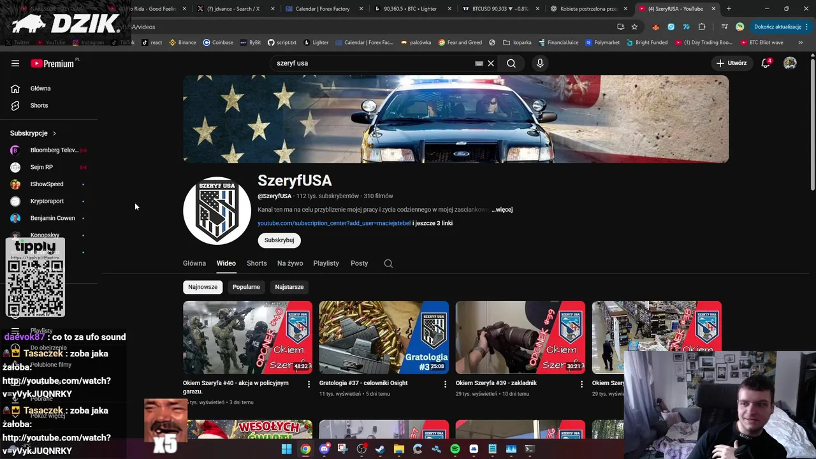Open the Gratologia #37 video thumbnail
Image resolution: width=816 pixels, height=459 pixels.
[384, 337]
